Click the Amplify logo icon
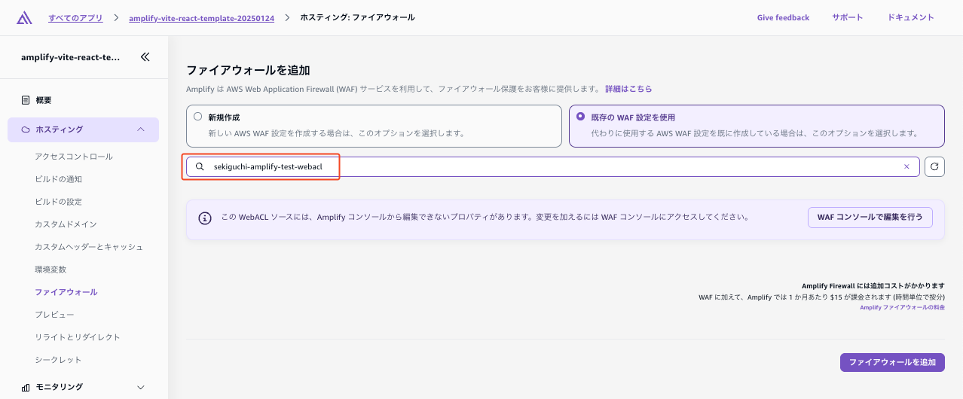Viewport: 963px width, 399px height. pyautogui.click(x=24, y=17)
